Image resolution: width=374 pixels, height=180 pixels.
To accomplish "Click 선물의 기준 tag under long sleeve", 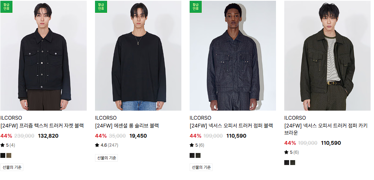I will pyautogui.click(x=106, y=158).
